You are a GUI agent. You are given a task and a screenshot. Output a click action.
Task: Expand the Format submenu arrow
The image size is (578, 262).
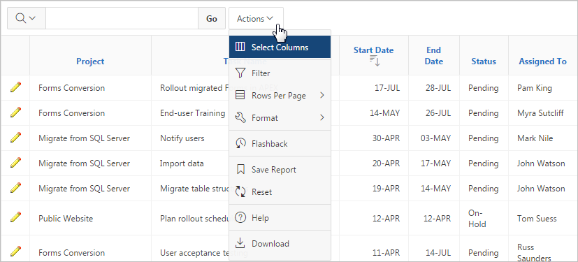[x=321, y=117]
